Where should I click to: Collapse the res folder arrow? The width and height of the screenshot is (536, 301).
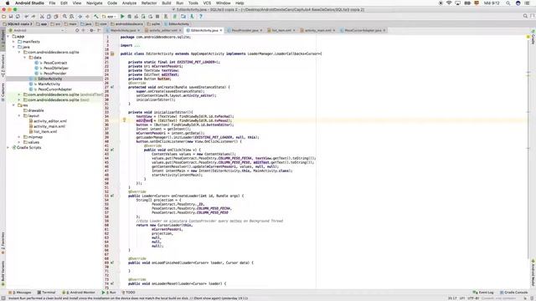pos(13,105)
